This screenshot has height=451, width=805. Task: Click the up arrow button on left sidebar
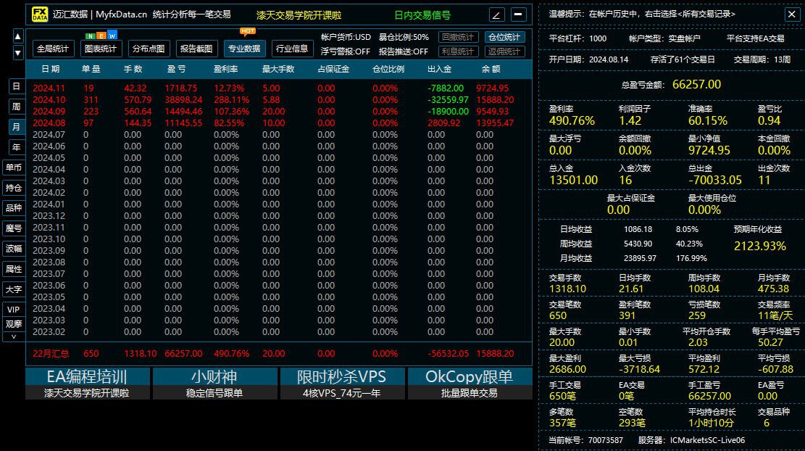pyautogui.click(x=17, y=36)
